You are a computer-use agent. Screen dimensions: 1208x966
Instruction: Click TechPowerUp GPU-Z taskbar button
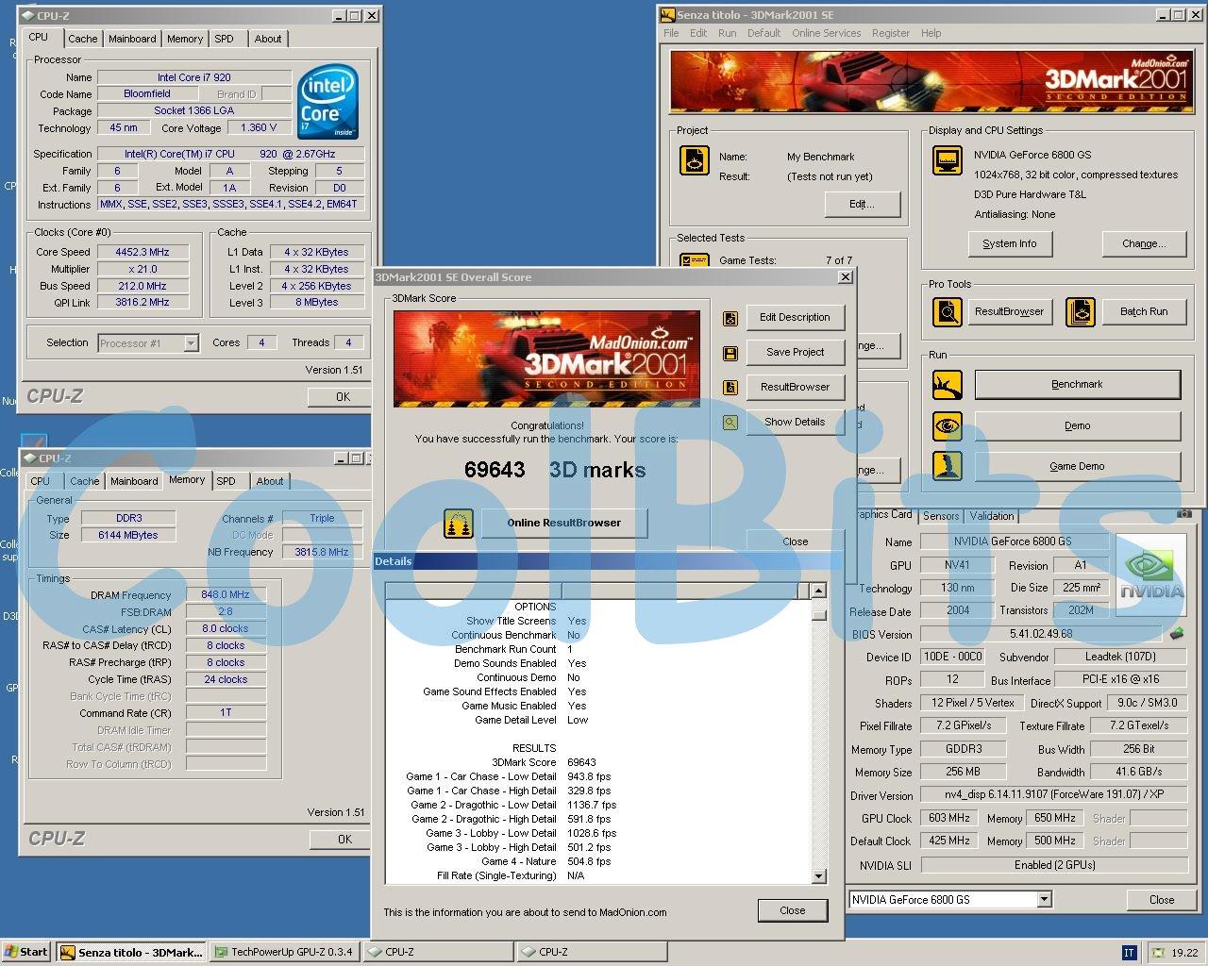285,952
